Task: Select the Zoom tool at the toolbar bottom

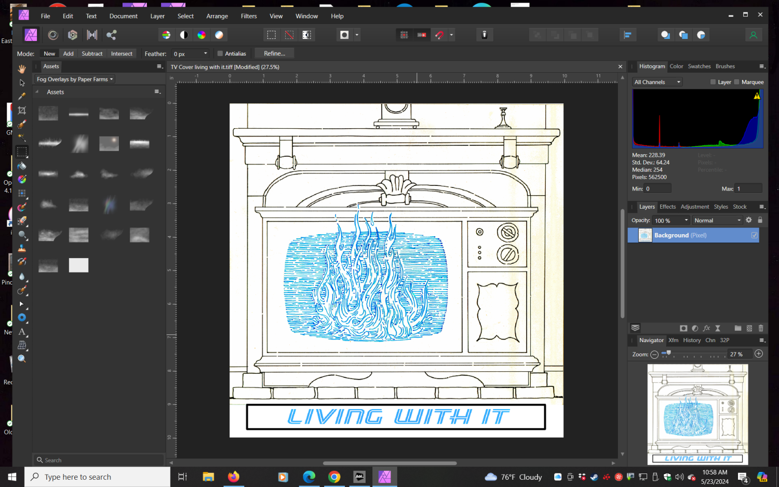Action: pos(22,358)
